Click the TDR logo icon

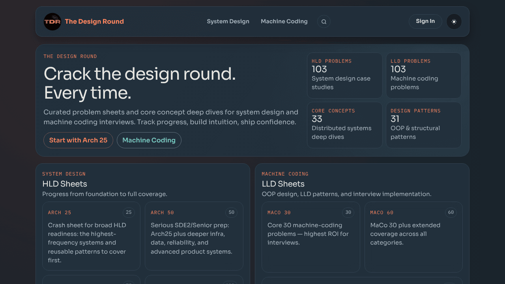[x=52, y=22]
